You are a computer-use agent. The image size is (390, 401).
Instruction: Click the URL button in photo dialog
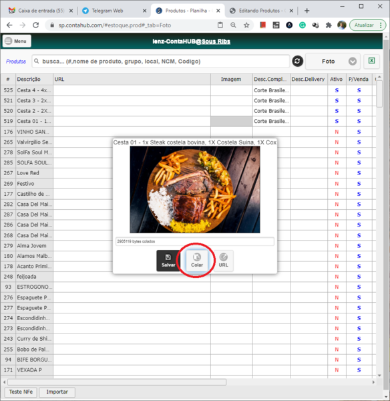[223, 261]
